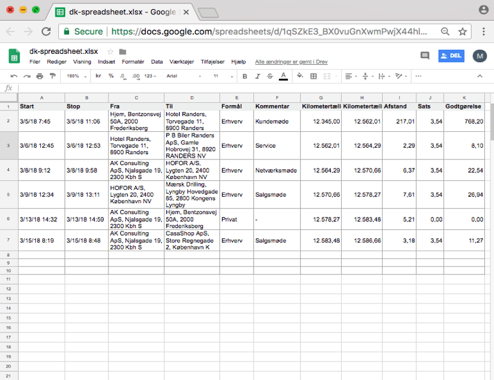The height and width of the screenshot is (380, 494).
Task: Open the Værktøjer menu
Action: [x=181, y=61]
